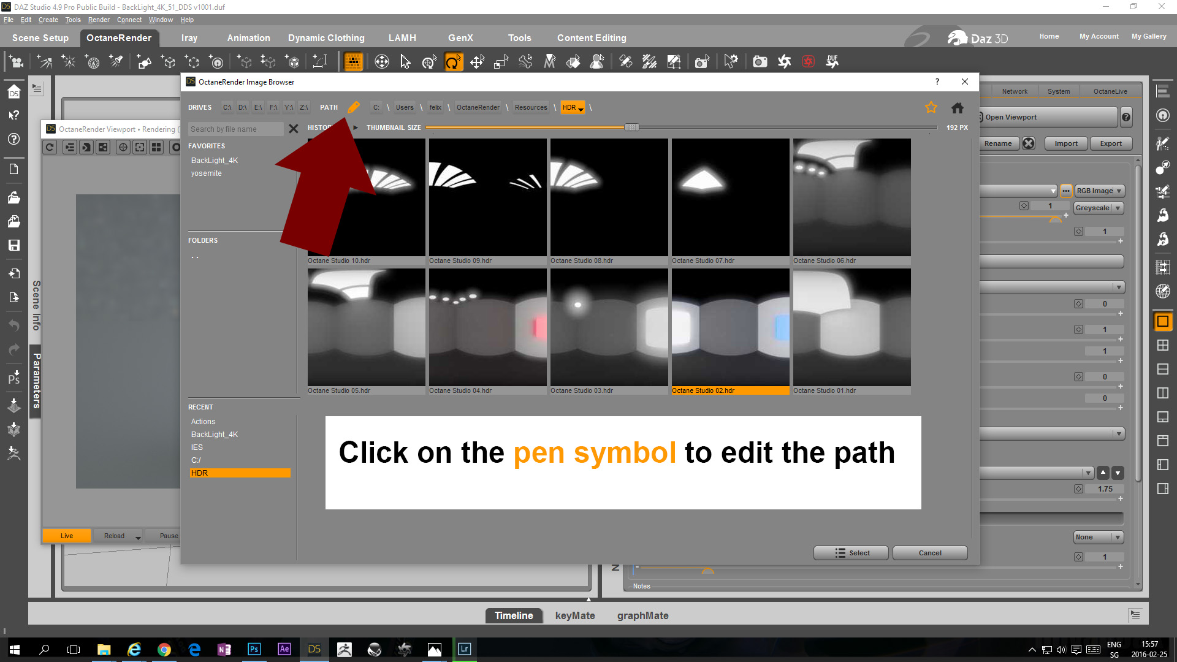Click the Select button
Screen dimensions: 1177x662
(x=851, y=553)
